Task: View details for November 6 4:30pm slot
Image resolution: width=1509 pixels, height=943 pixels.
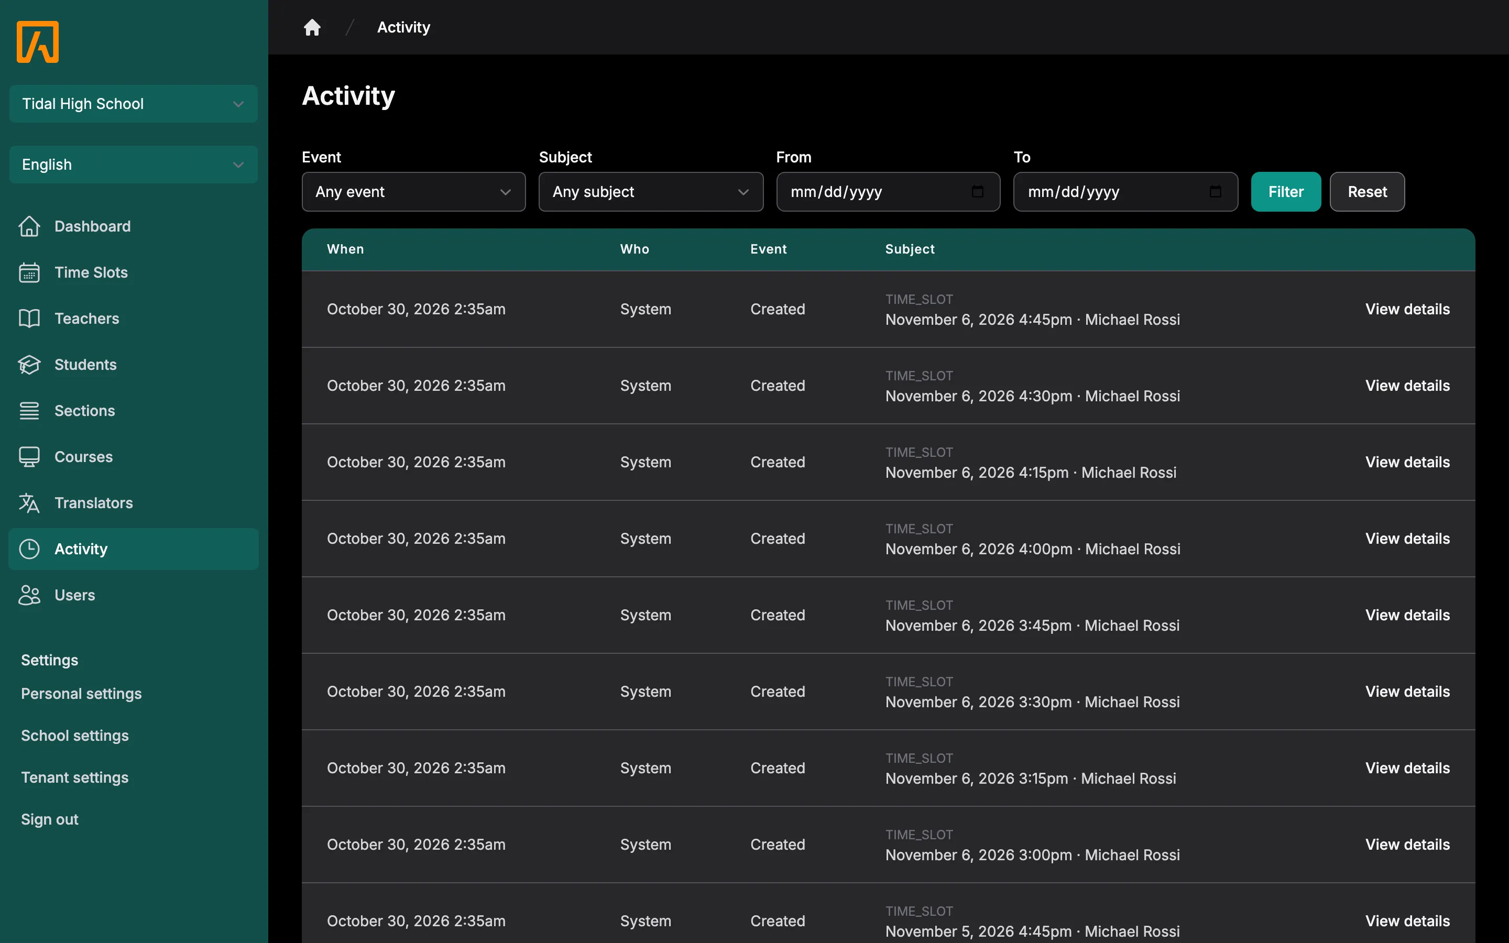Action: 1407,386
